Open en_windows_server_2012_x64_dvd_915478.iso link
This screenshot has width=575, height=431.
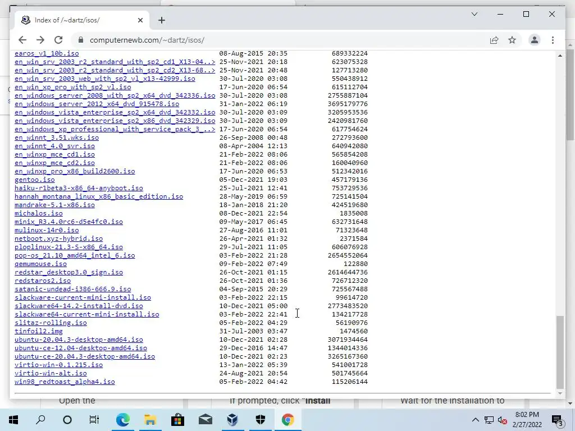click(x=97, y=104)
